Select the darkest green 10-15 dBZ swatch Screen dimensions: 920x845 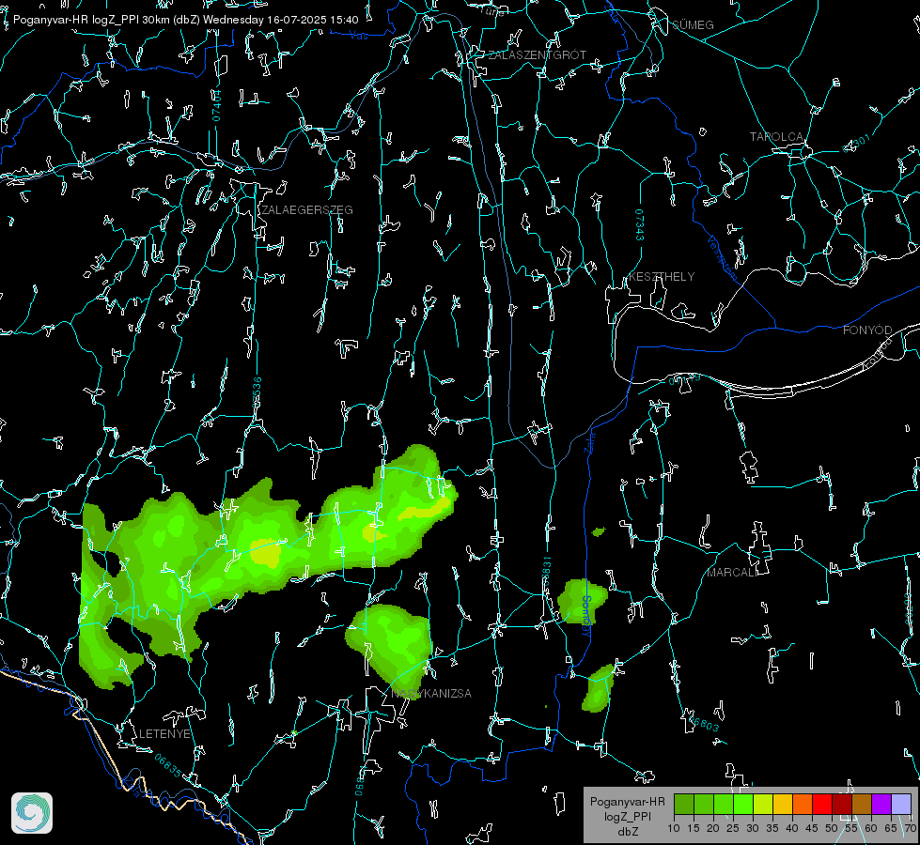[x=684, y=804]
